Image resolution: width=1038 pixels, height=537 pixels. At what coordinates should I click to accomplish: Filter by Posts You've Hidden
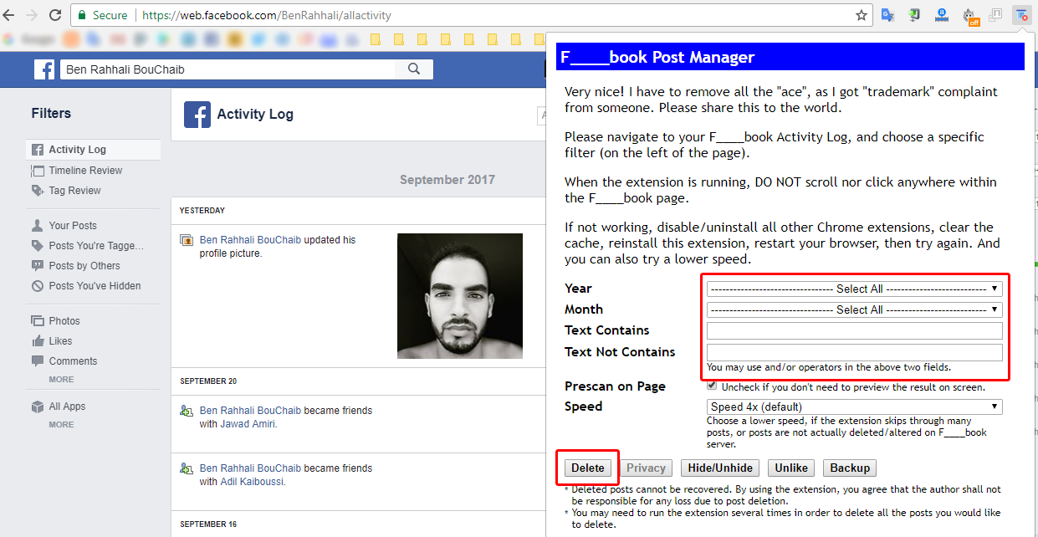point(93,286)
